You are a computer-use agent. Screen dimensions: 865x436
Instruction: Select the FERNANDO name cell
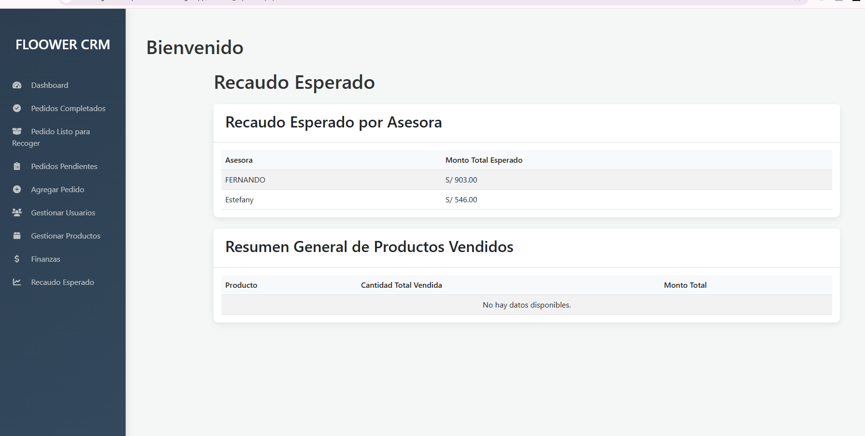245,180
